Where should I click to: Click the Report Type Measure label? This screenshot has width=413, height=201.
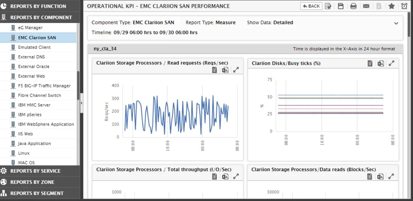[x=211, y=22]
